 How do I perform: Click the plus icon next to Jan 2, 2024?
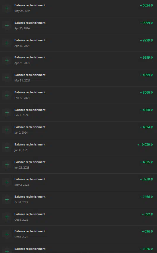point(7,130)
